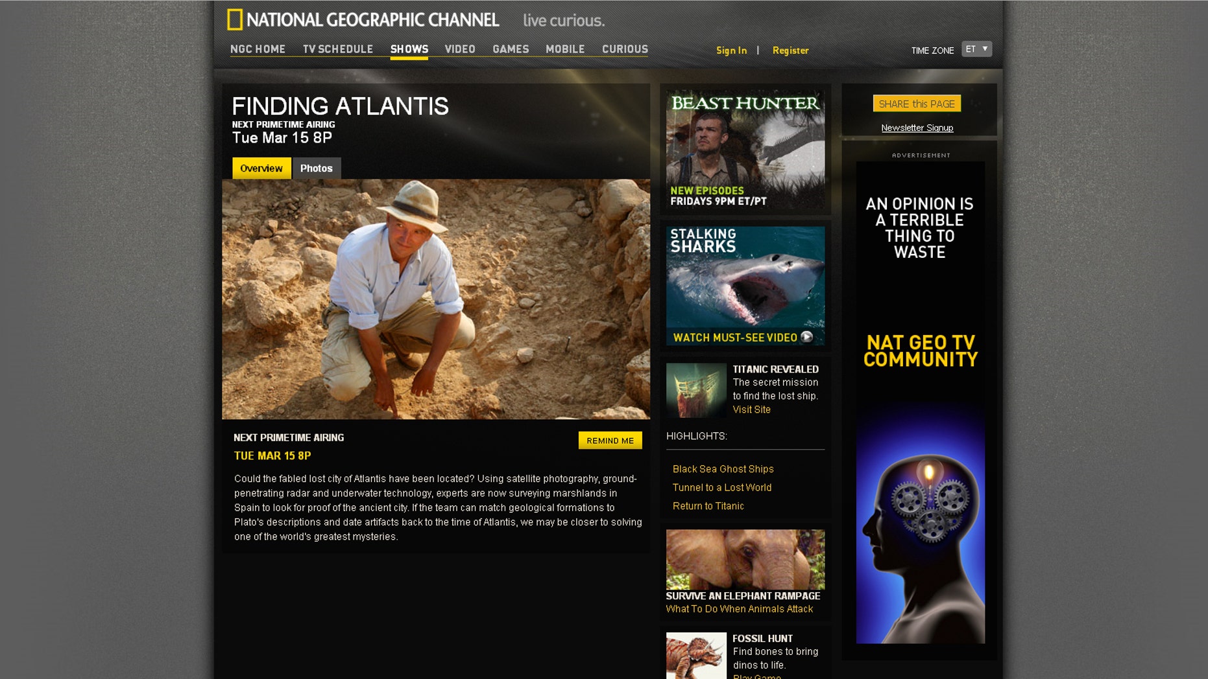Select the Shows menu item
The image size is (1208, 679).
click(x=409, y=49)
